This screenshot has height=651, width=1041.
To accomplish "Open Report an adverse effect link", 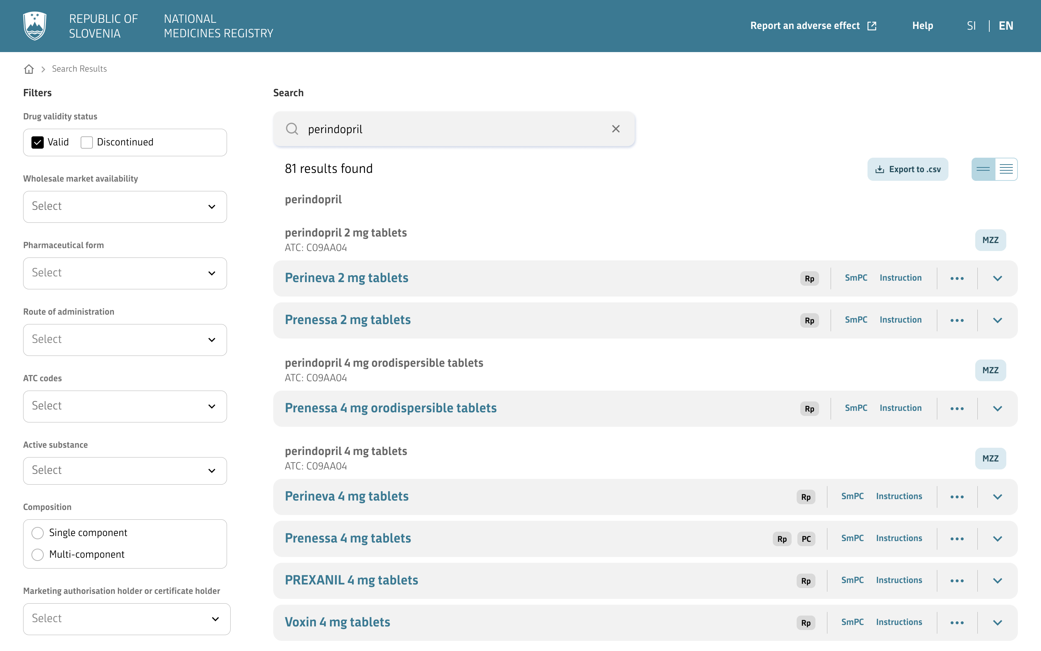I will pos(813,26).
